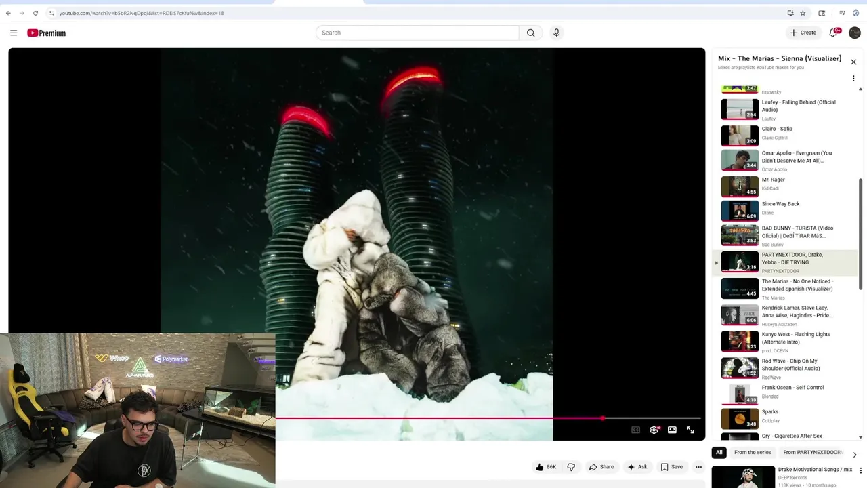This screenshot has width=867, height=488.
Task: Play Since Way Back by Drake
Action: click(785, 210)
